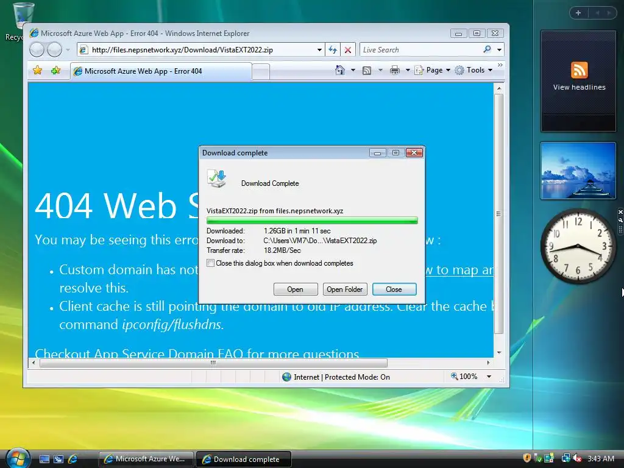The height and width of the screenshot is (468, 624).
Task: Click IE vertical scrollbar up arrow
Action: point(498,88)
